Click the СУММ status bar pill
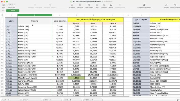180x101 pixels. 11,100
